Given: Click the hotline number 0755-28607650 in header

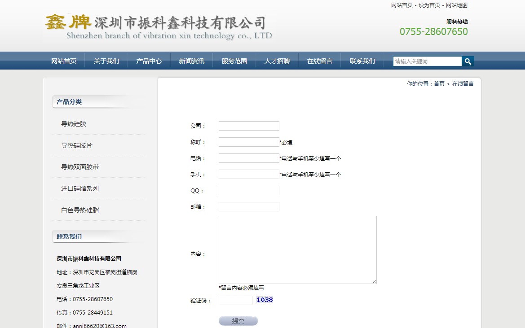Looking at the screenshot, I should [x=433, y=31].
